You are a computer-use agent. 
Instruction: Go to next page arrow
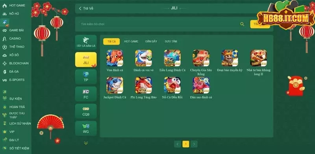(194, 144)
